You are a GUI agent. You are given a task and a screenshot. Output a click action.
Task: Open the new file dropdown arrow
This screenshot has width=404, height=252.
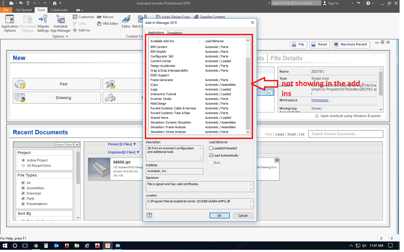[16, 3]
